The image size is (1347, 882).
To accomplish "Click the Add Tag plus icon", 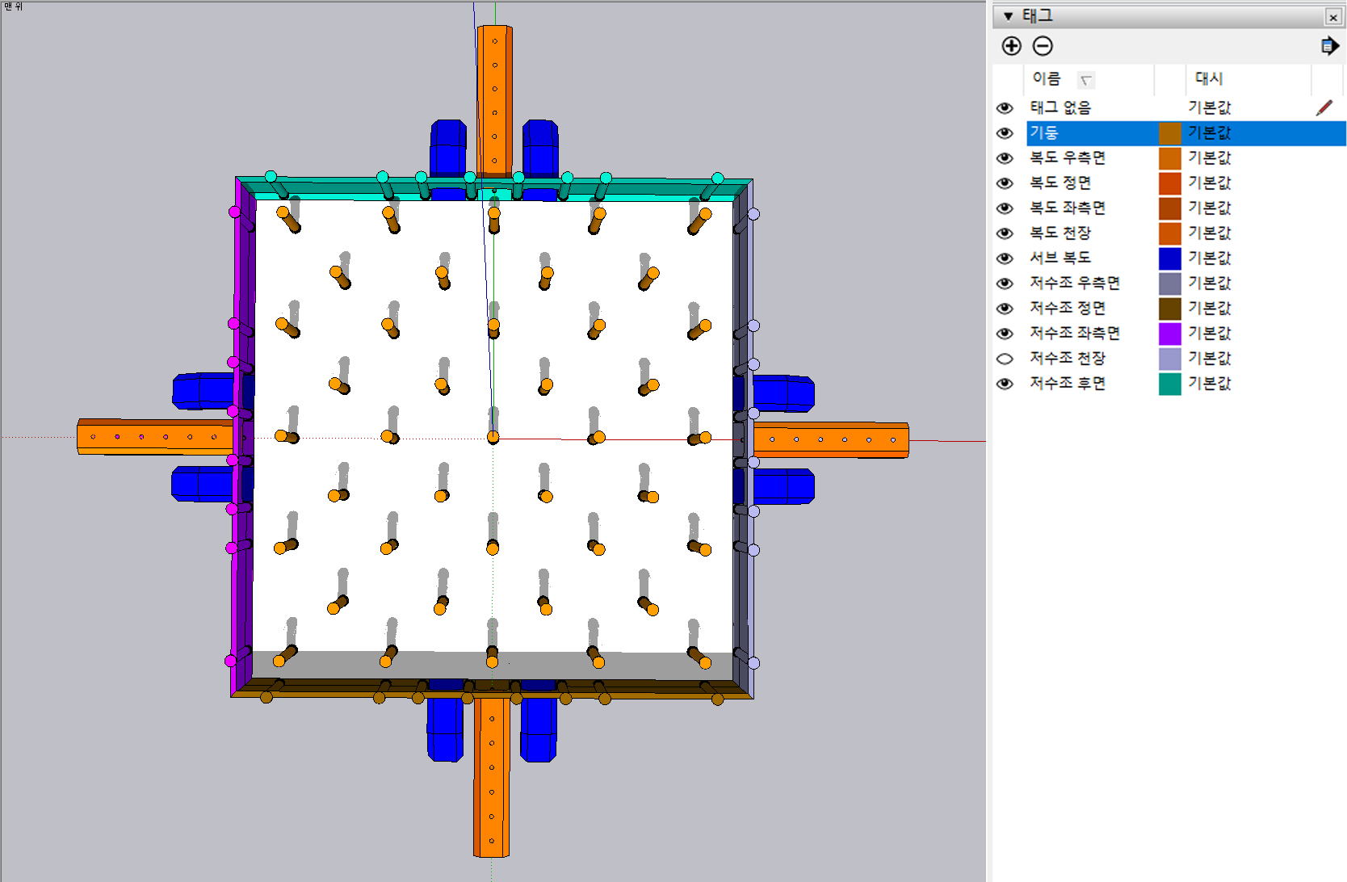I will [x=1011, y=46].
